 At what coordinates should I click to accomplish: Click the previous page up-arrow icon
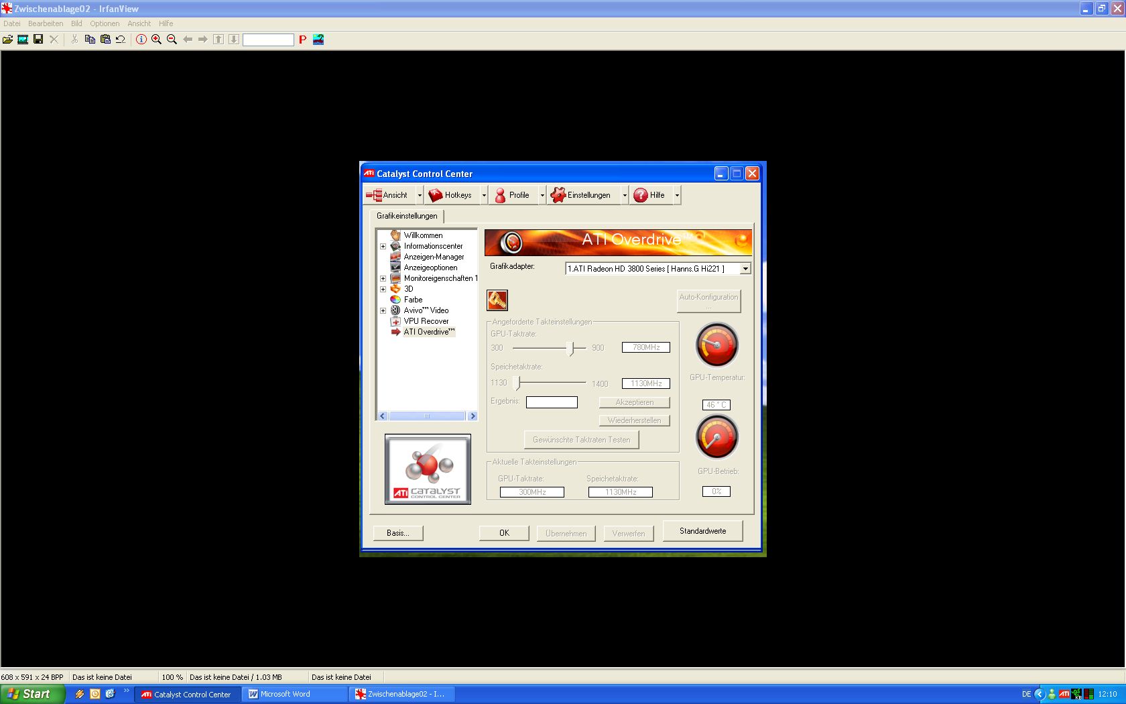[218, 40]
